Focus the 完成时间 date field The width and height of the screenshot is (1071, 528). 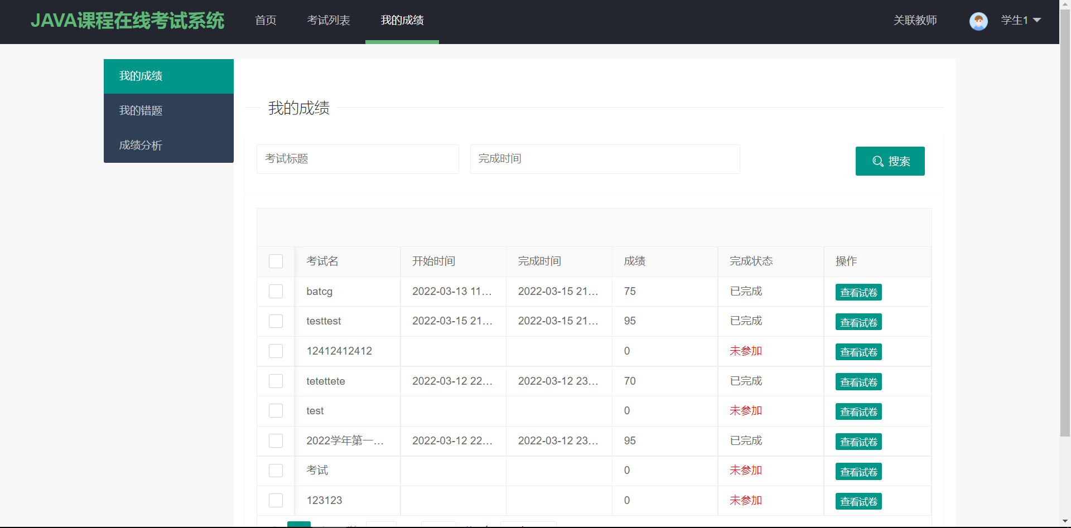(x=605, y=159)
